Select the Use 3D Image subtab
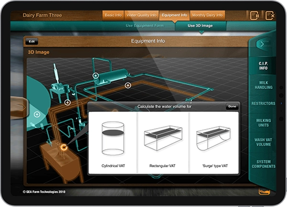 [200, 25]
